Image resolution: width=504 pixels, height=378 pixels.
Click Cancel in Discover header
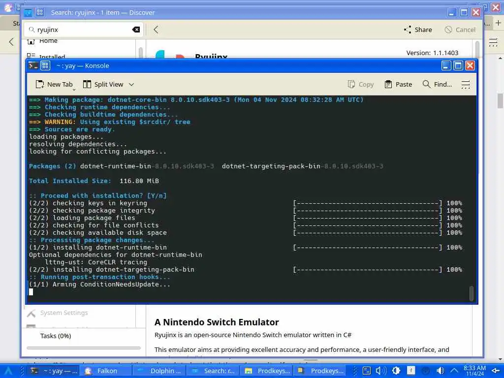tap(460, 30)
